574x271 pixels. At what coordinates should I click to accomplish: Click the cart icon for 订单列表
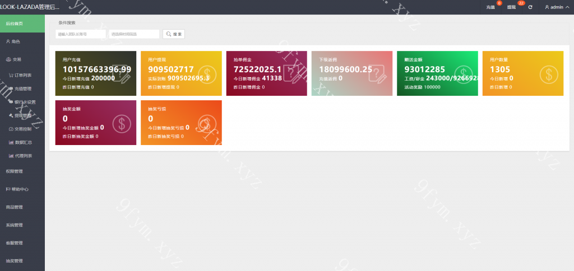(x=11, y=76)
